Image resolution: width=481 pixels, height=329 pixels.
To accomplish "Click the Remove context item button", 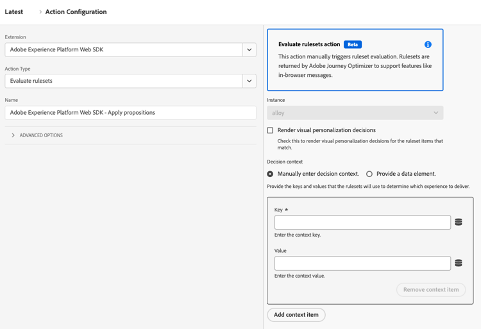I will (x=431, y=290).
